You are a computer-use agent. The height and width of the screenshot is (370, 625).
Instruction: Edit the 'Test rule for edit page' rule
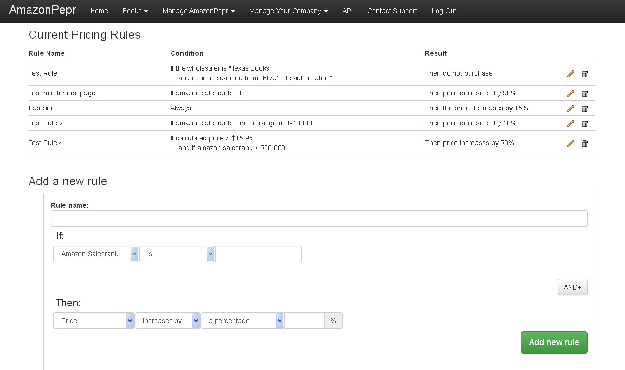570,93
